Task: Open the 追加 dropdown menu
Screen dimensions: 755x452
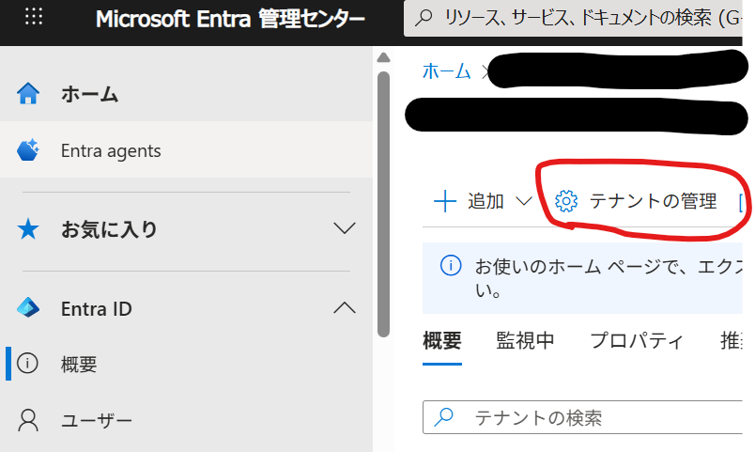Action: (483, 201)
